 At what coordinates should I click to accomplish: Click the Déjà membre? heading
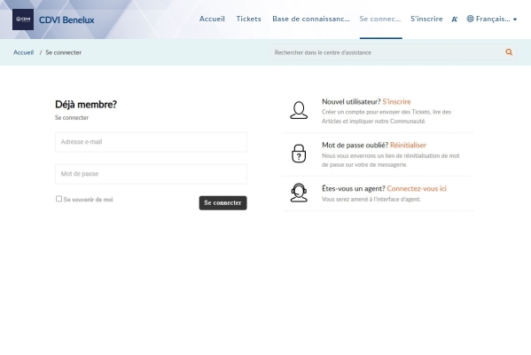tap(86, 105)
